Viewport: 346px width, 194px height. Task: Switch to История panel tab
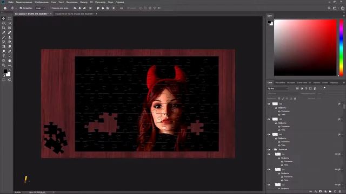pyautogui.click(x=291, y=82)
